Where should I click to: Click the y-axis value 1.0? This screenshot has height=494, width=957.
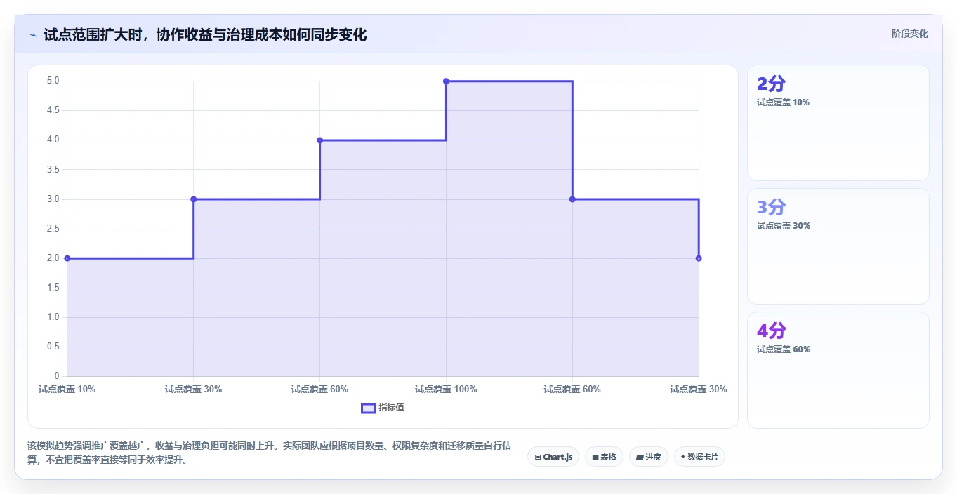(53, 317)
